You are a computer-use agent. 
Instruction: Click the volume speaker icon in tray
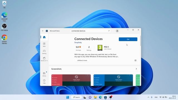163,97
